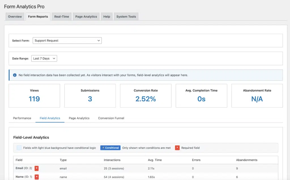Click the light blue conditional logic legend swatch
Viewport: 290px width, 180px height.
[x=19, y=148]
